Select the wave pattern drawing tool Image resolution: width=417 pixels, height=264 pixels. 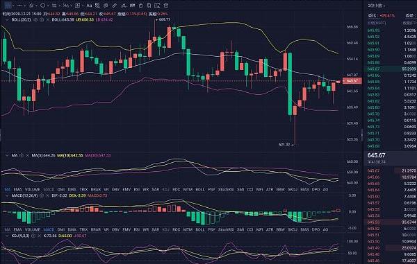tap(66, 6)
